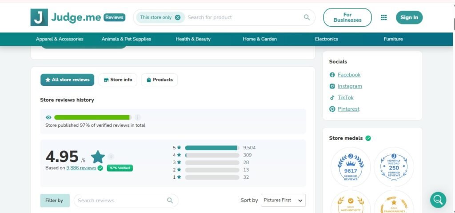Switch to the Store info tab

pos(118,80)
